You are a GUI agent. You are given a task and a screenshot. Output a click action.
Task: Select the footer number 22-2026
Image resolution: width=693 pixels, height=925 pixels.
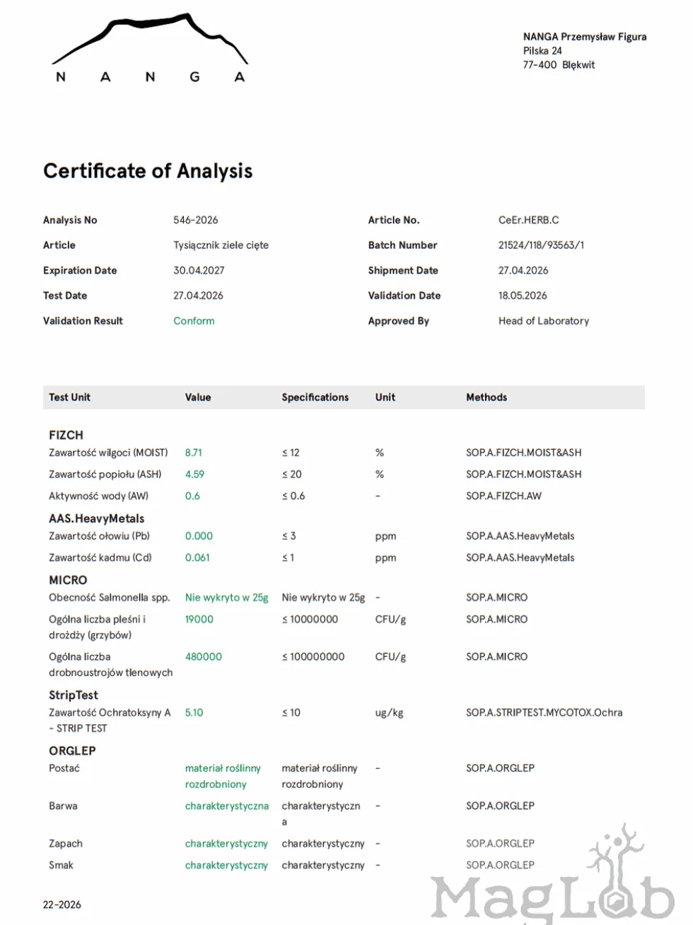pyautogui.click(x=62, y=904)
